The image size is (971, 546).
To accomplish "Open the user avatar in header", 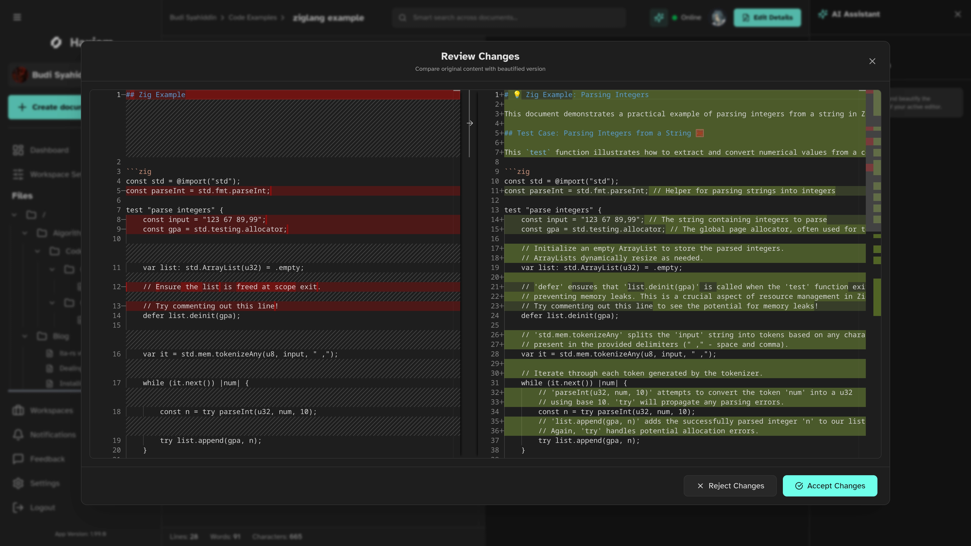I will (718, 18).
